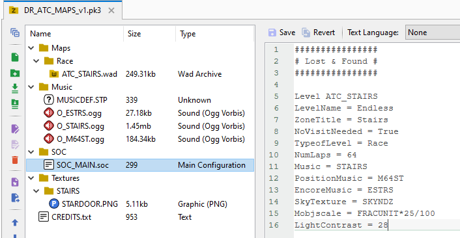
Task: Click the Revert entry purple file icon
Action: point(15,182)
